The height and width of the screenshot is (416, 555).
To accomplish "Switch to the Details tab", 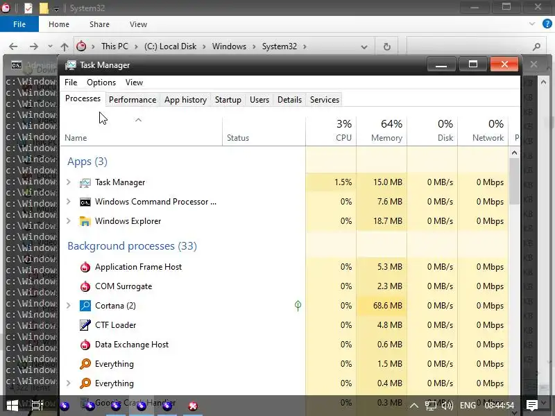I will click(289, 100).
